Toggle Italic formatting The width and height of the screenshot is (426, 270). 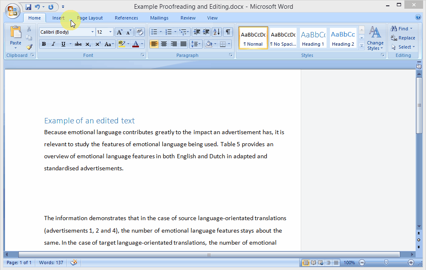53,44
